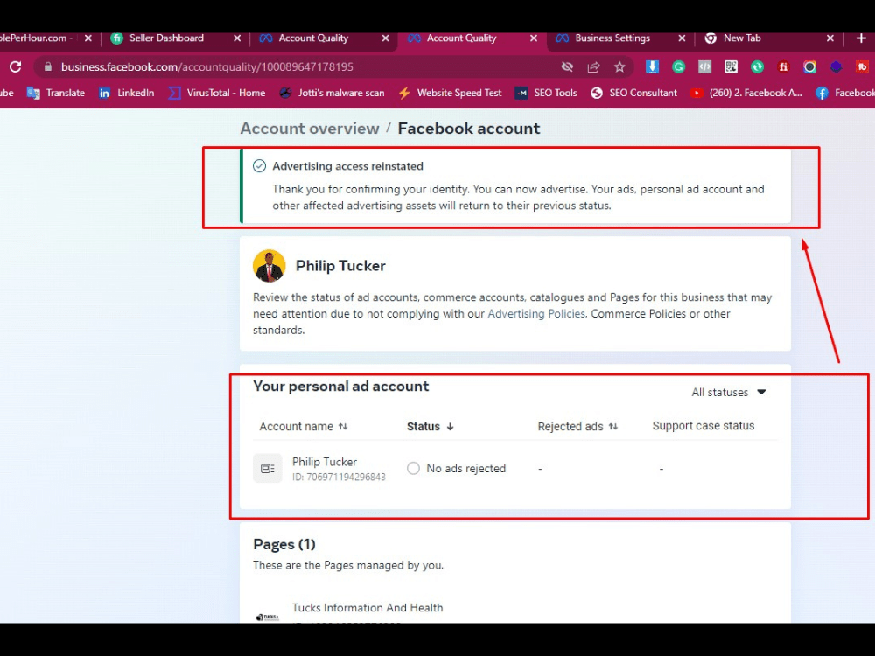This screenshot has height=656, width=875.
Task: Go to Account overview breadcrumb
Action: tap(310, 129)
